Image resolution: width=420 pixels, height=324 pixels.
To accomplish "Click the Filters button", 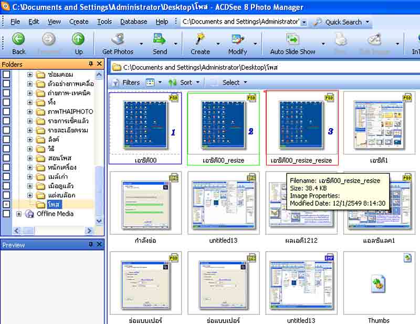I will coord(126,82).
